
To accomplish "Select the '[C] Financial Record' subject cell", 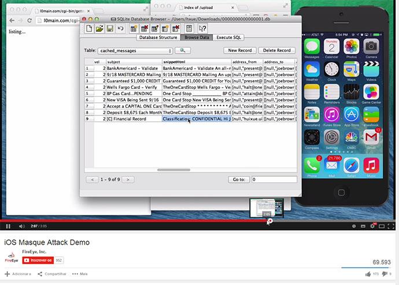I will [134, 119].
